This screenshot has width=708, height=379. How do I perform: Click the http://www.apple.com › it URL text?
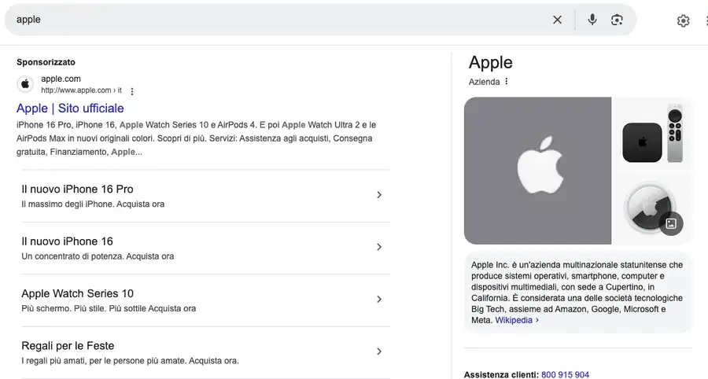click(81, 90)
